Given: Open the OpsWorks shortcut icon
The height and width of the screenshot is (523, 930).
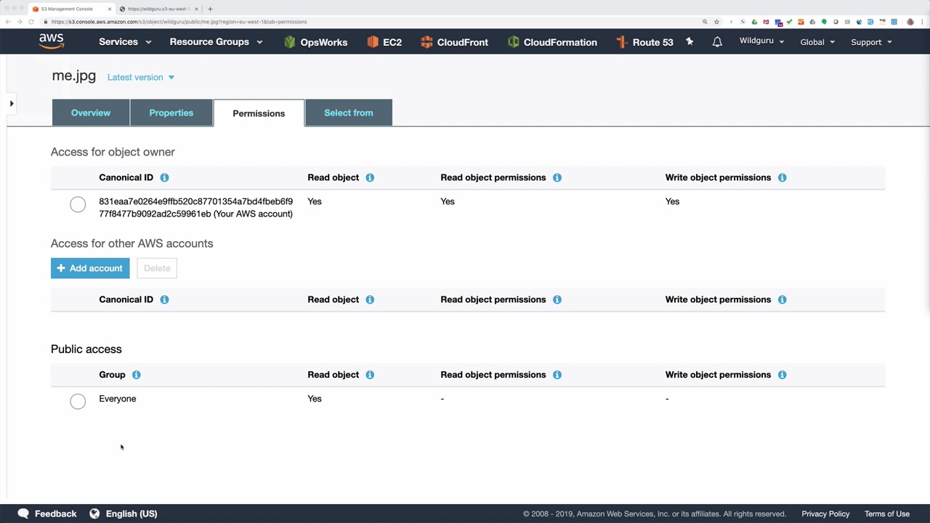Looking at the screenshot, I should pos(290,42).
